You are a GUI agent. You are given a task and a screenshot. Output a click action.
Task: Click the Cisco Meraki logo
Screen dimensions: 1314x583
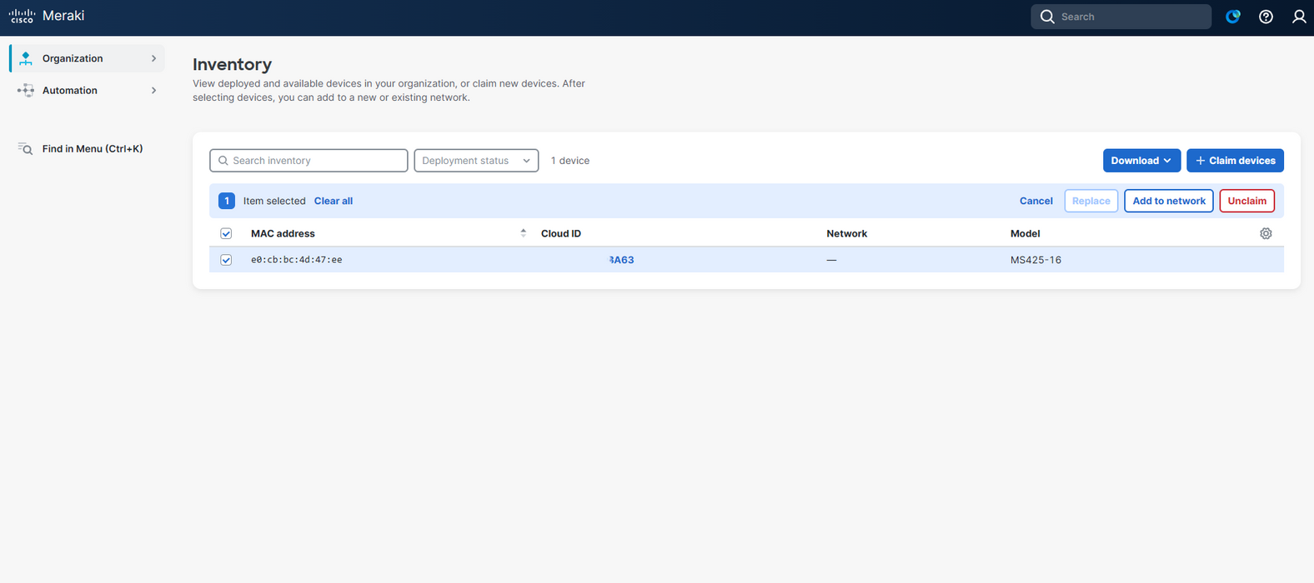click(47, 16)
